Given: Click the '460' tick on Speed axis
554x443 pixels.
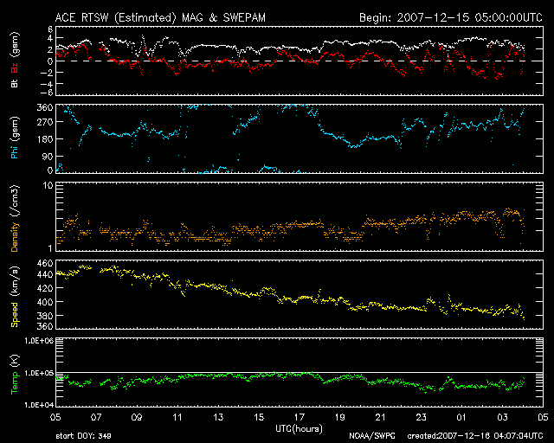Looking at the screenshot, I should [x=45, y=264].
